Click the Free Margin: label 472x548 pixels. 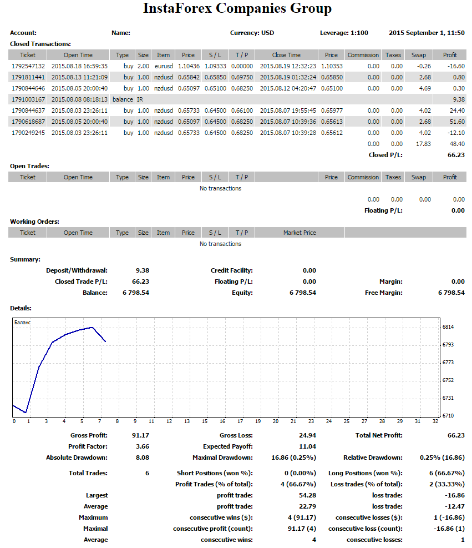coord(384,293)
